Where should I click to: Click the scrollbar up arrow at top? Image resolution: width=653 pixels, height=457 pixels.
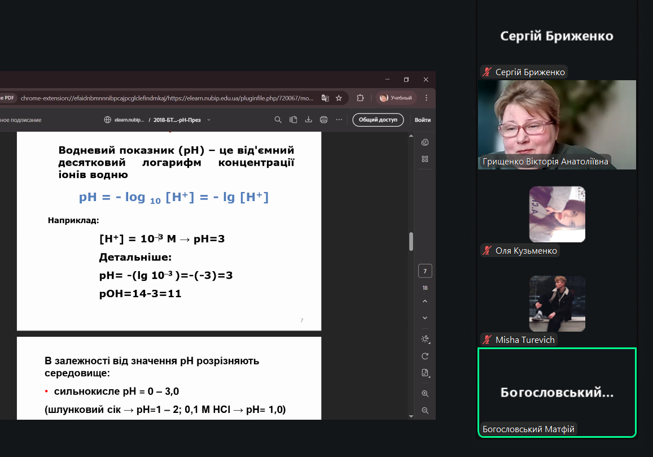tap(411, 136)
